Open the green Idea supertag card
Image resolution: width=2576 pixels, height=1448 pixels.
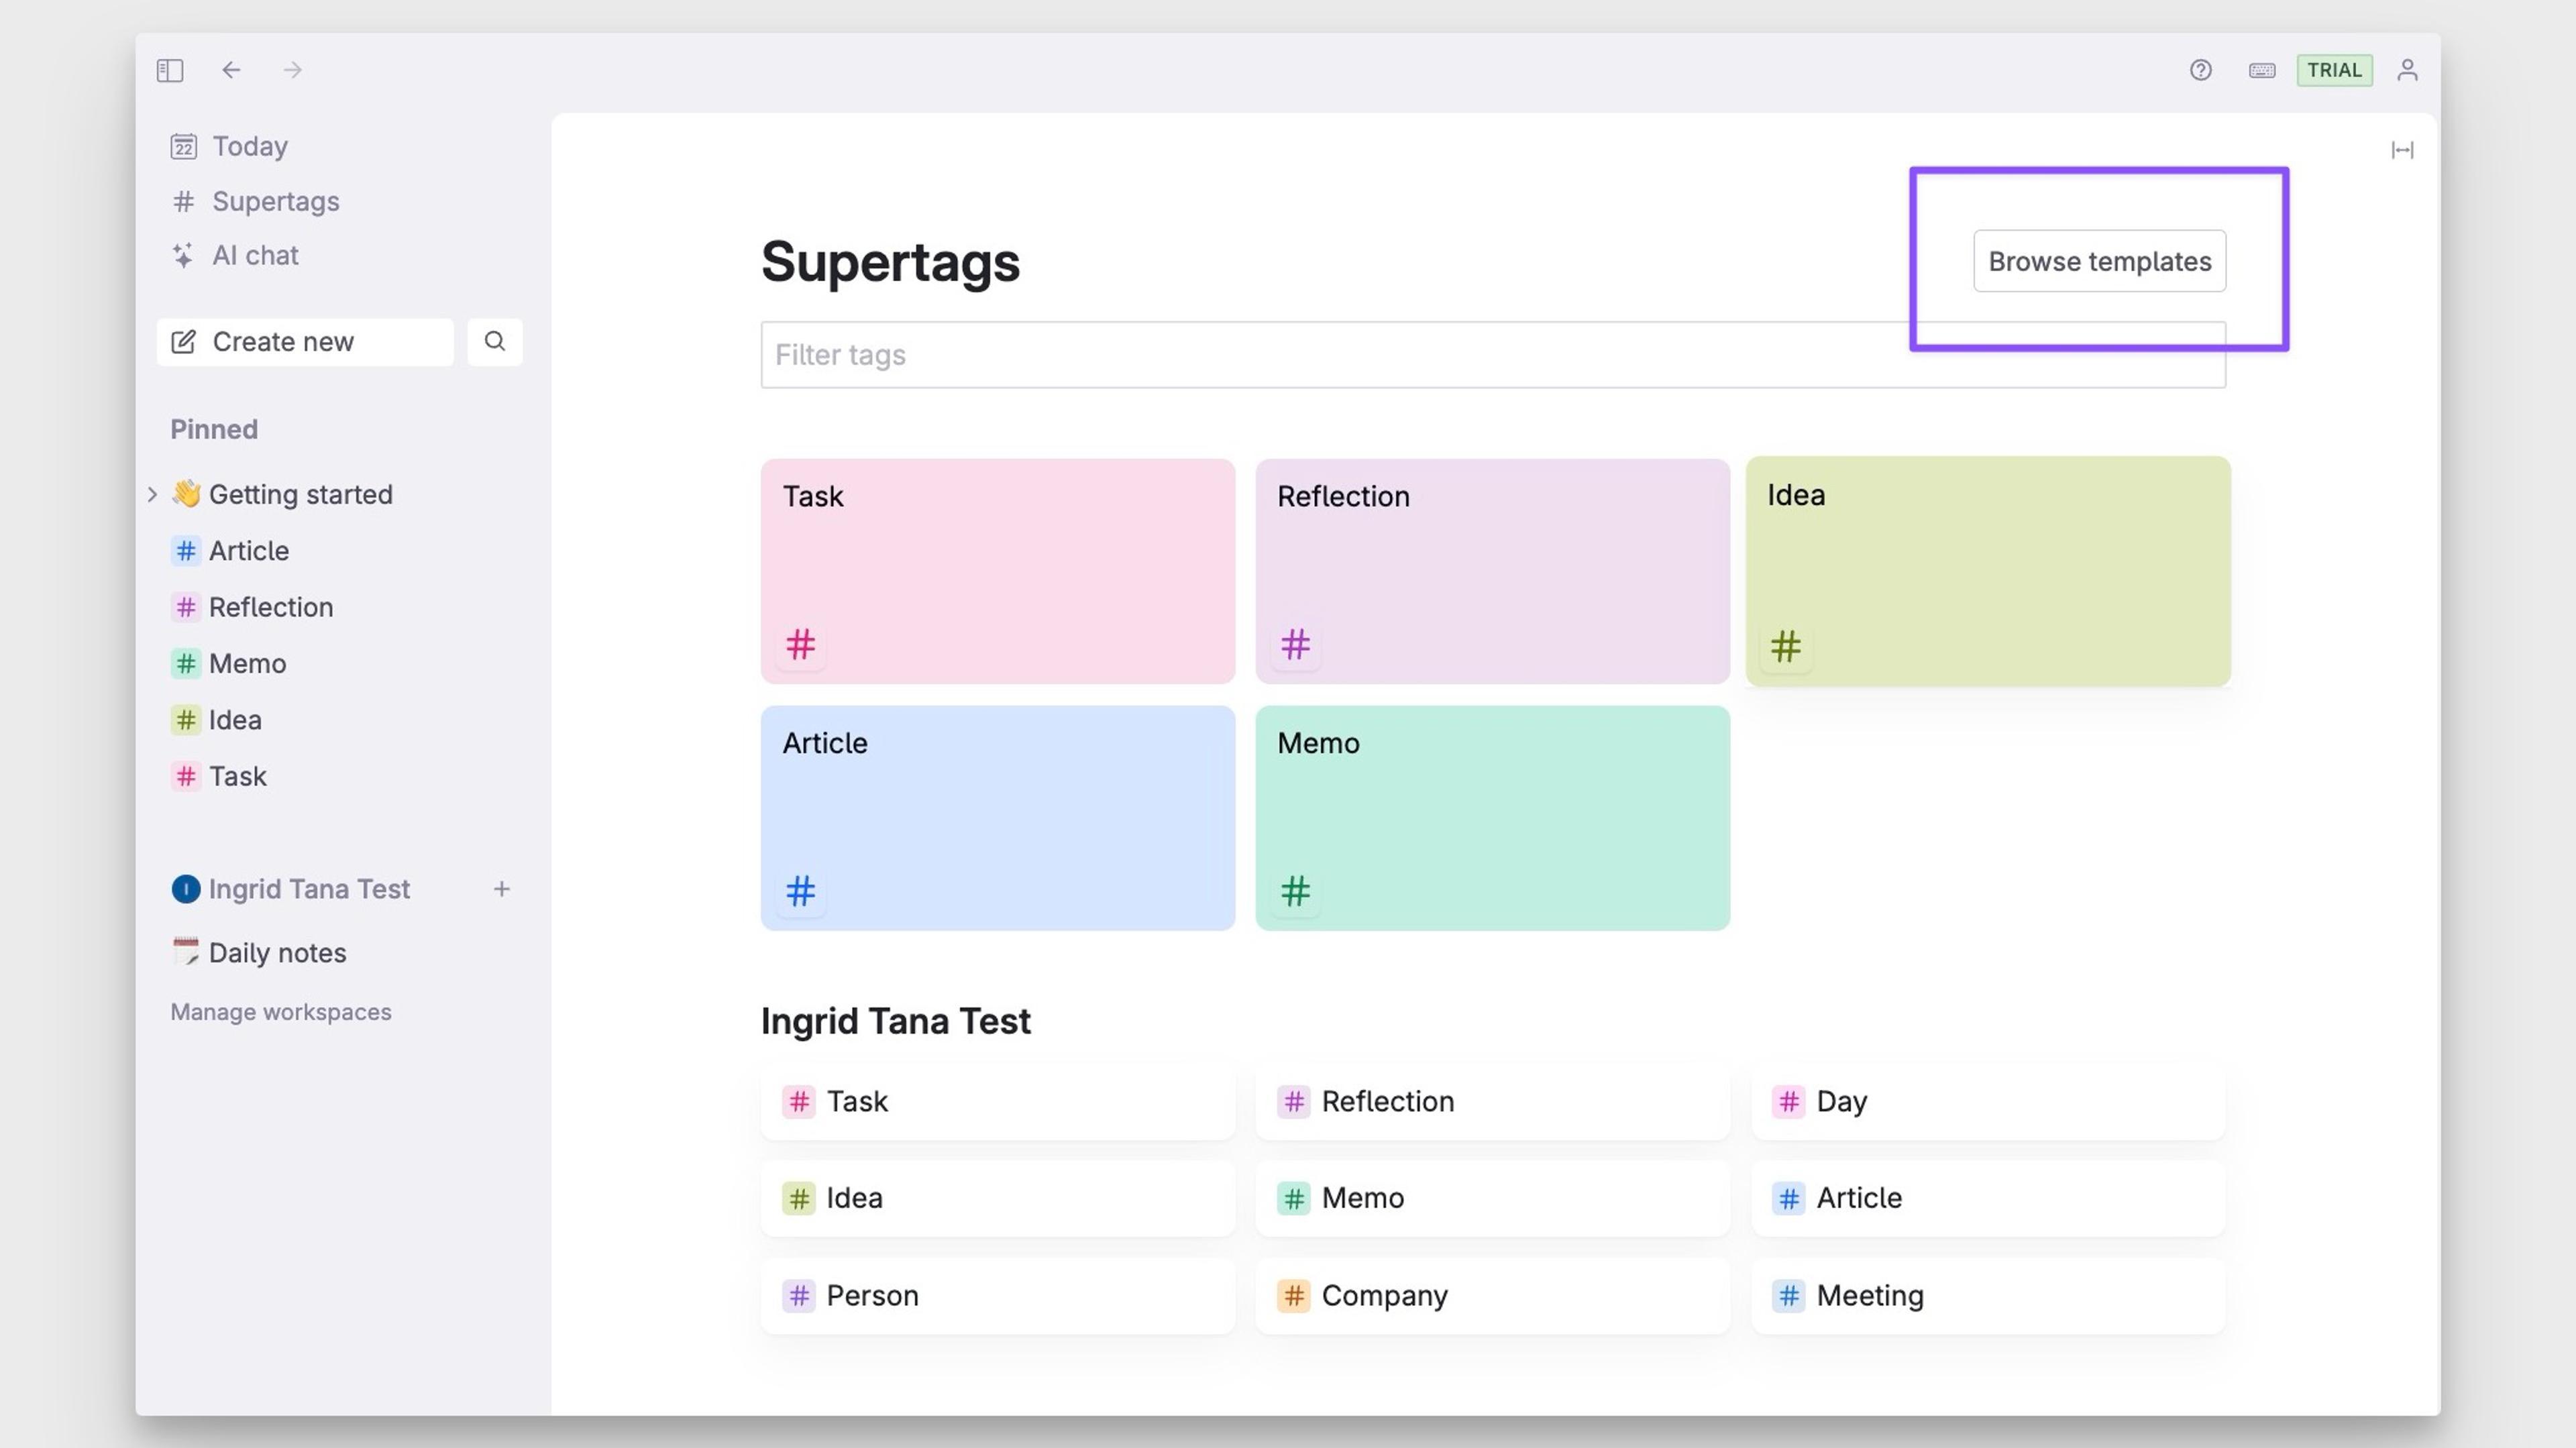pos(1987,571)
